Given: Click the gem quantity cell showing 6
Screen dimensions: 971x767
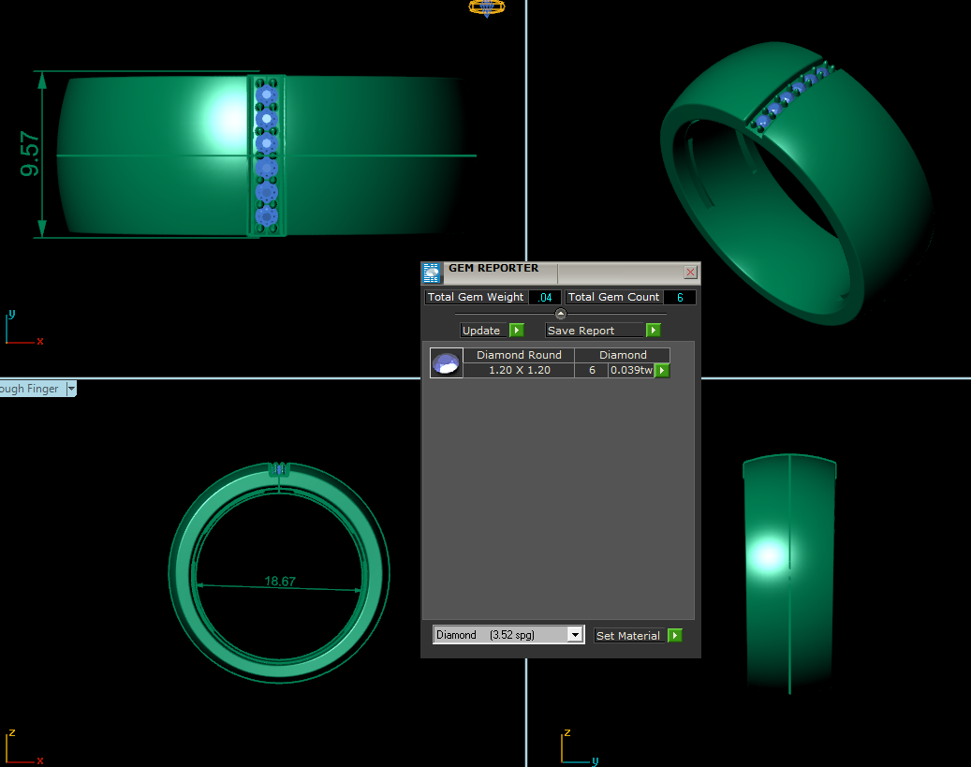Looking at the screenshot, I should [x=592, y=370].
